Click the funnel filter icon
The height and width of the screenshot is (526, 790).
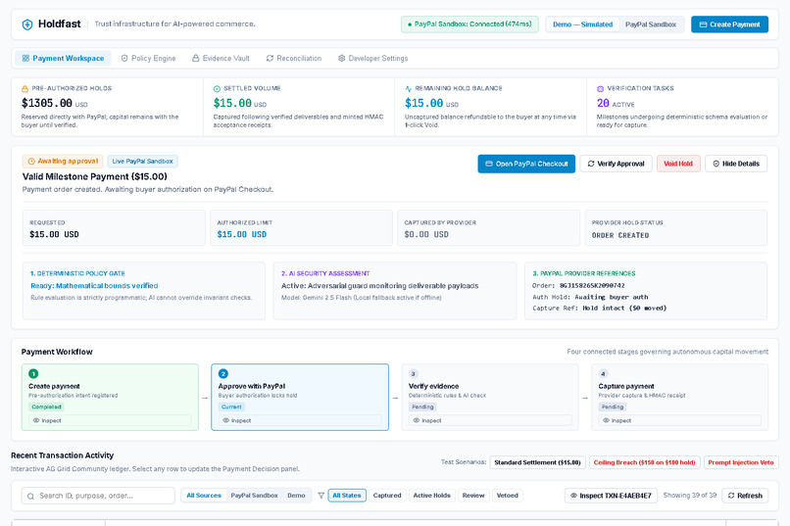[321, 496]
